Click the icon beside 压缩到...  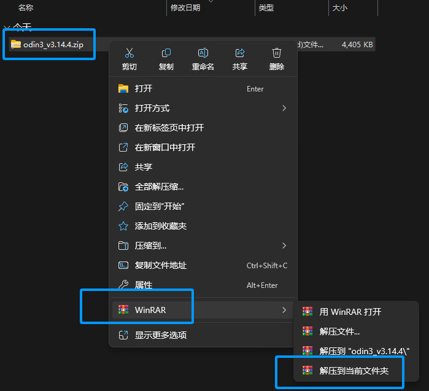[x=123, y=246]
